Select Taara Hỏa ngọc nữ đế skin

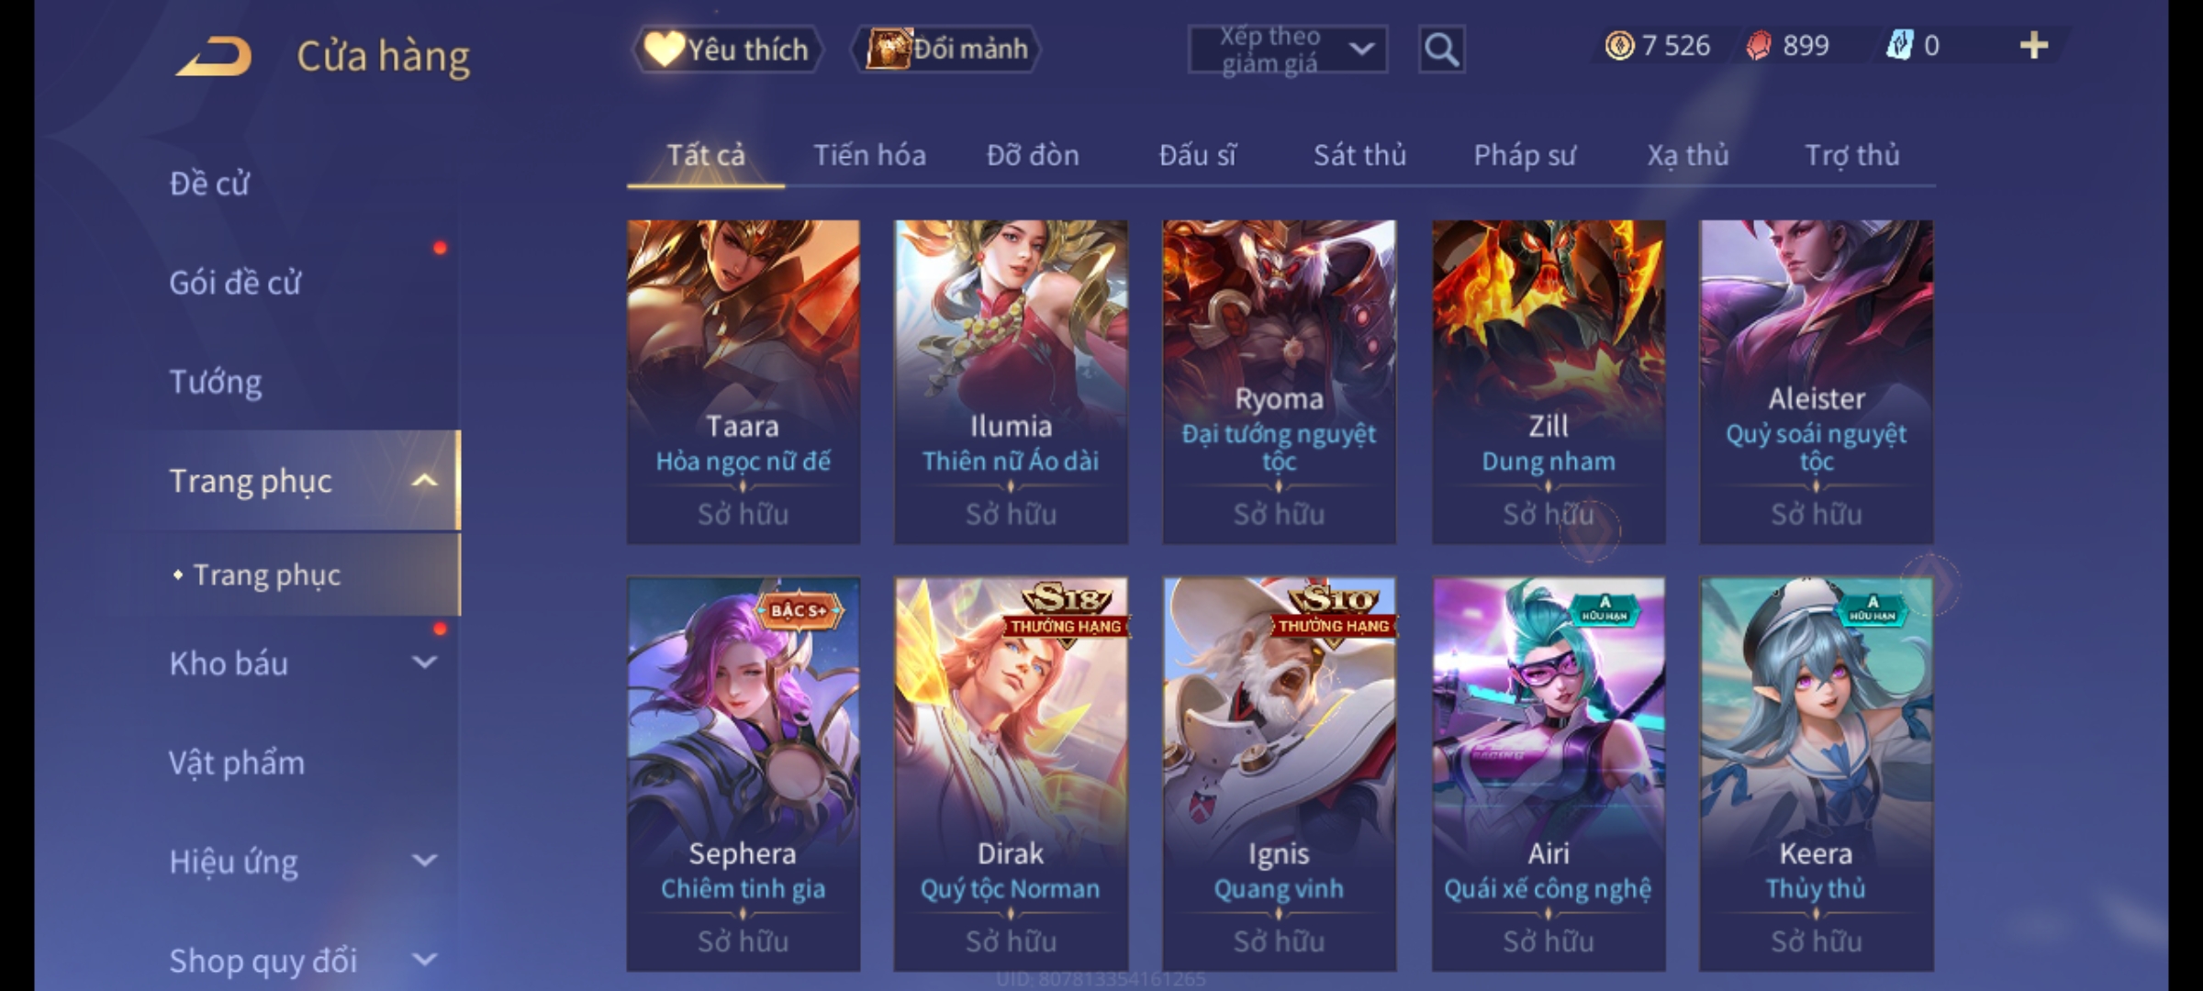744,382
